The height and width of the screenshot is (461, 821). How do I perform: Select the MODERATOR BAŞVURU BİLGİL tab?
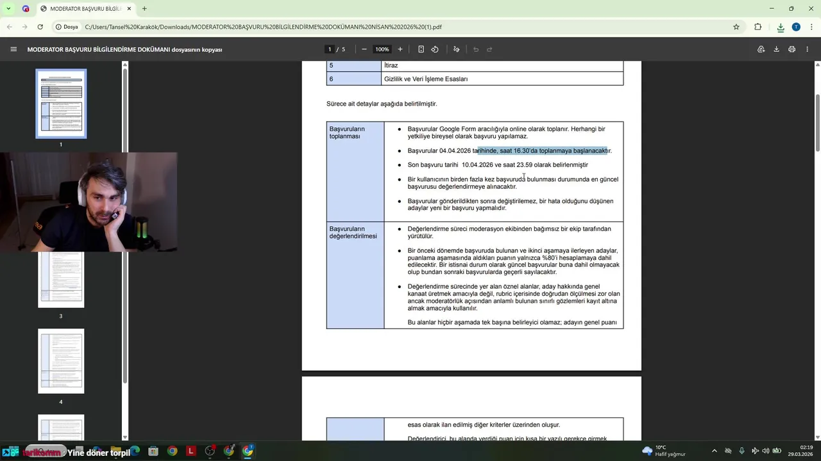pyautogui.click(x=85, y=8)
